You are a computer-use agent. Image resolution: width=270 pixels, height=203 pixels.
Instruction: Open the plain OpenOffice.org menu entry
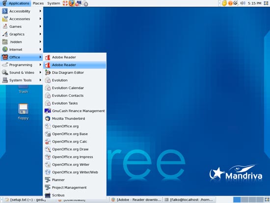(75, 126)
